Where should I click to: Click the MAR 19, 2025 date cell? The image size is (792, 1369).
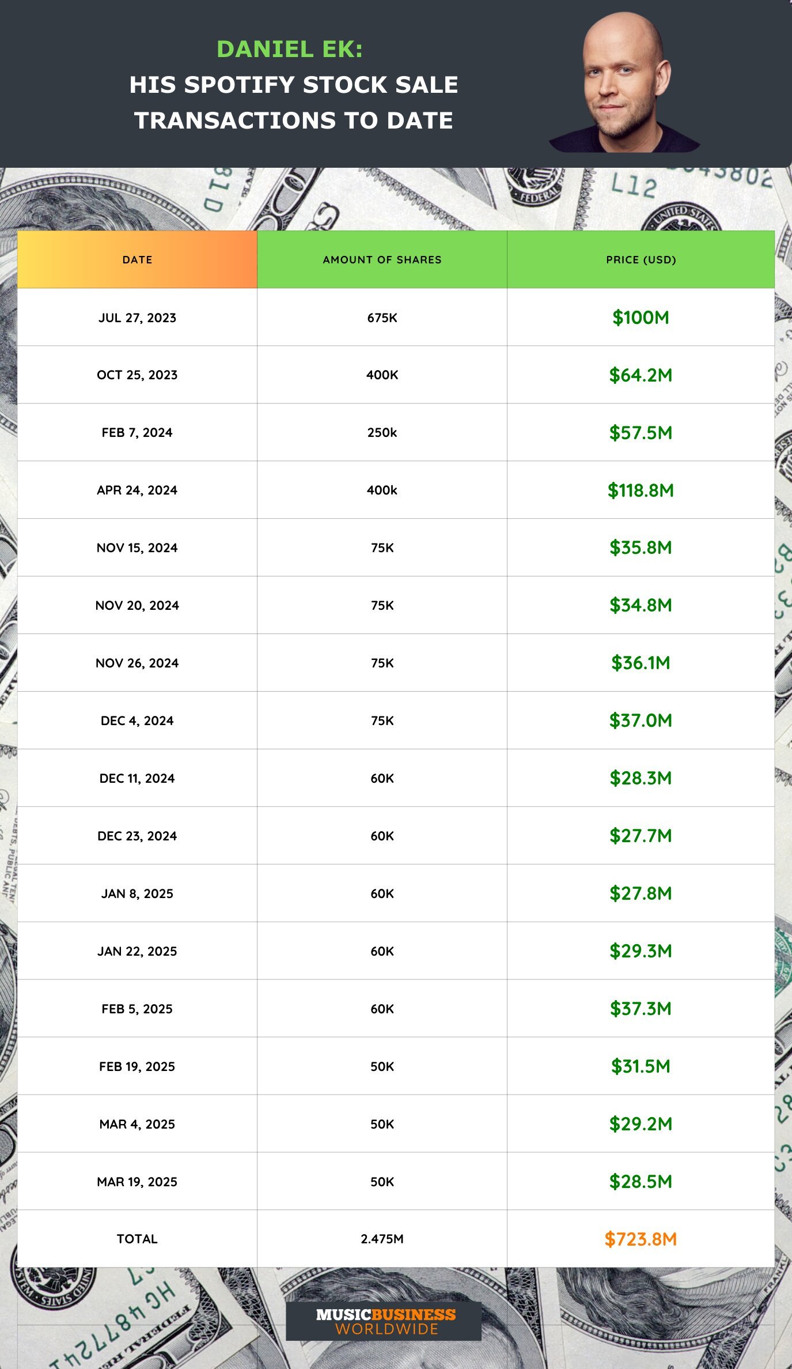(137, 1182)
